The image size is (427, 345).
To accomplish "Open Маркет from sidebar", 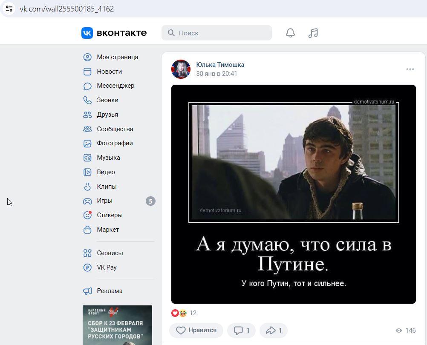I will pos(108,230).
